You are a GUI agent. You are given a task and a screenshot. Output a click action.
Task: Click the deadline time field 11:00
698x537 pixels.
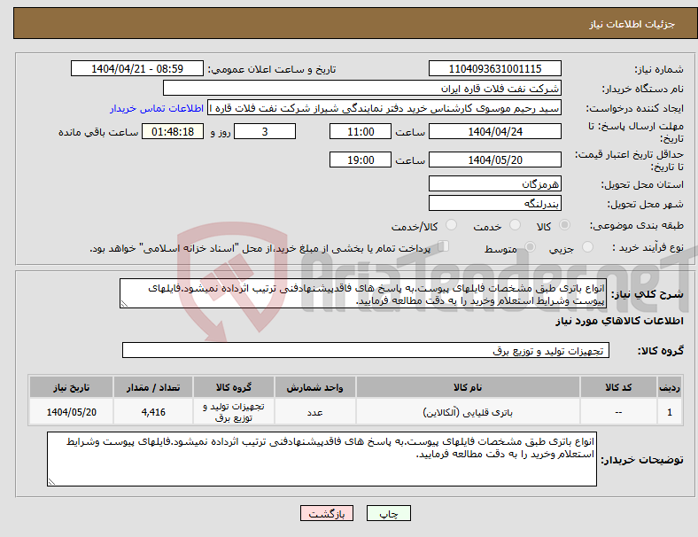[361, 131]
